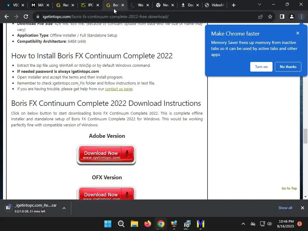The width and height of the screenshot is (308, 231).
Task: Open the monitor app taskbar icon
Action: pos(174,224)
